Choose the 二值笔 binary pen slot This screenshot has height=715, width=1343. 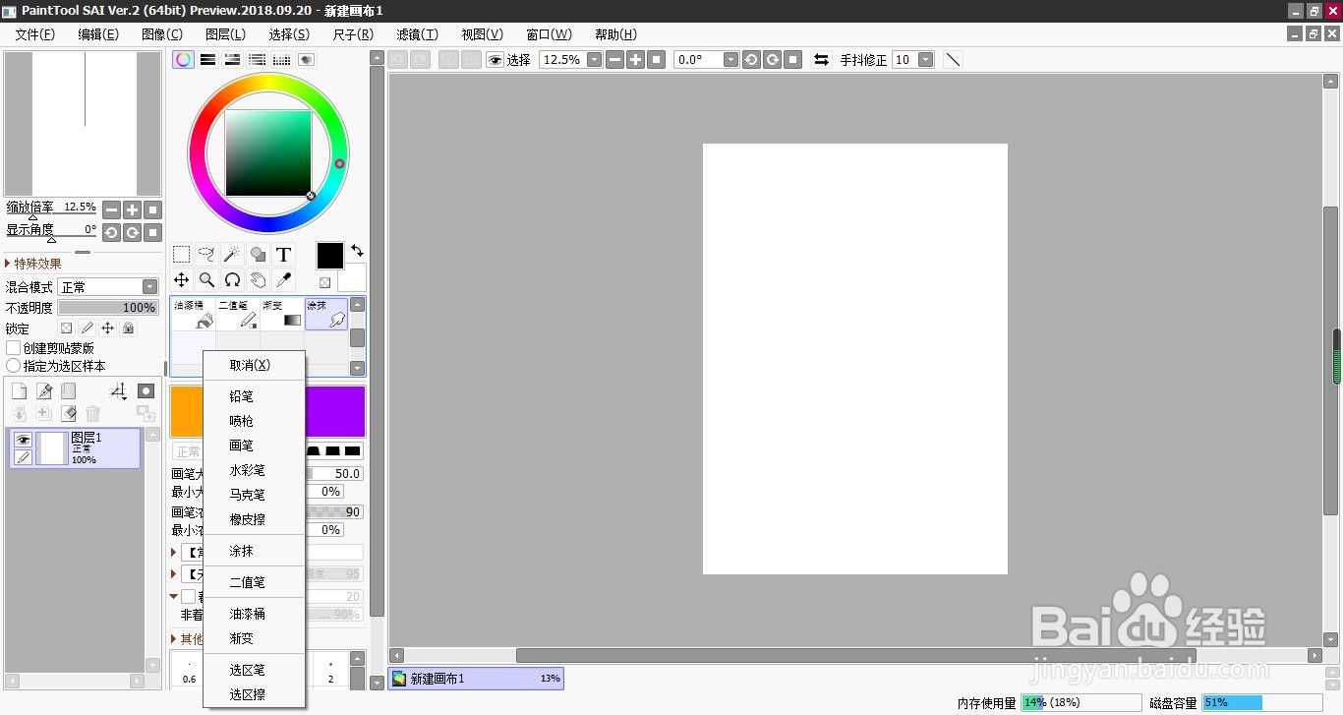pyautogui.click(x=238, y=314)
